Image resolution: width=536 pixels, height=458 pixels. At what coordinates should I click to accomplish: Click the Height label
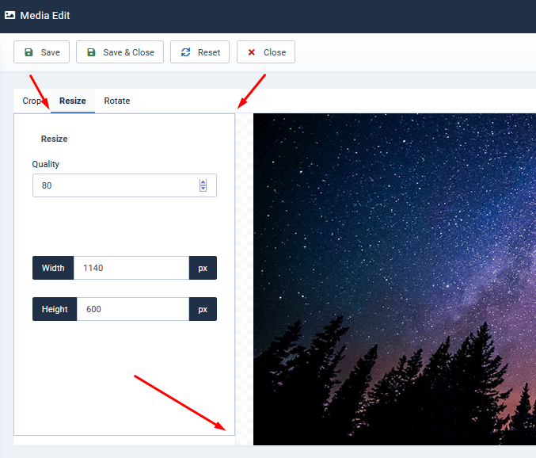55,309
